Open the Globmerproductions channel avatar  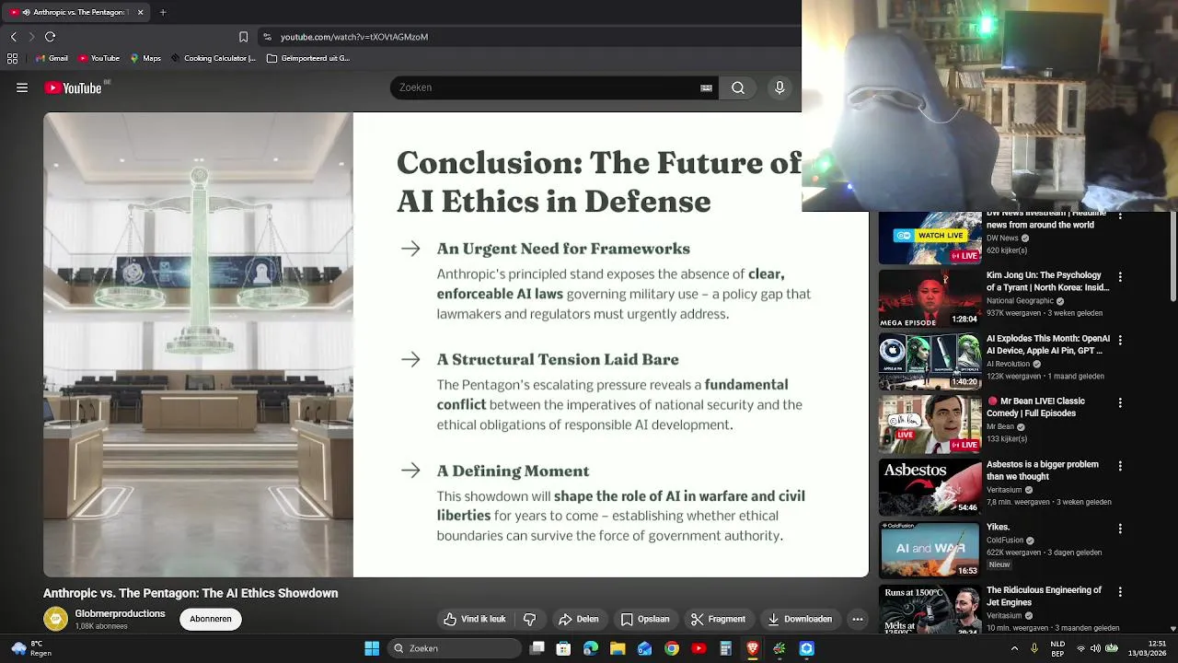55,619
